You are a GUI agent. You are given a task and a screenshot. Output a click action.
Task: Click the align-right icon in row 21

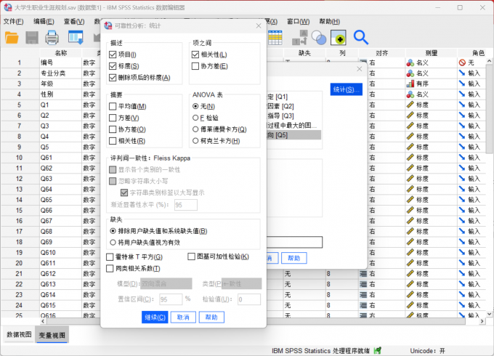(x=363, y=274)
